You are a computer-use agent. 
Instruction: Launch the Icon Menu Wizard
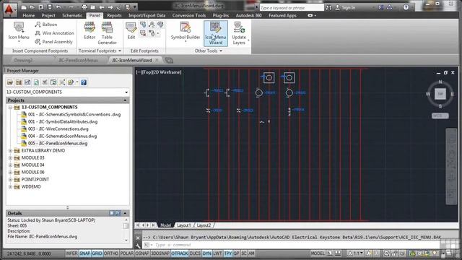(x=216, y=33)
